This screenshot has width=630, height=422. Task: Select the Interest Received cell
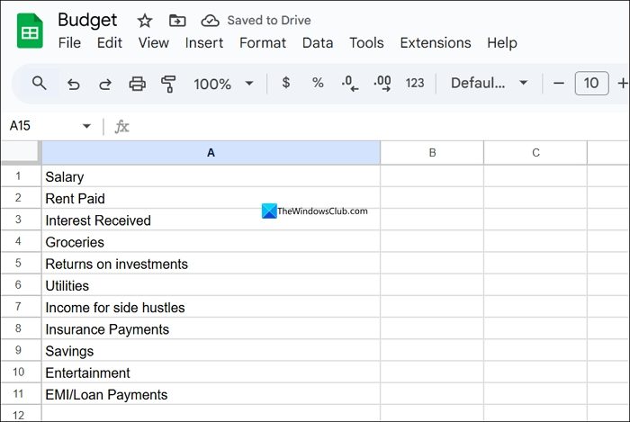211,220
